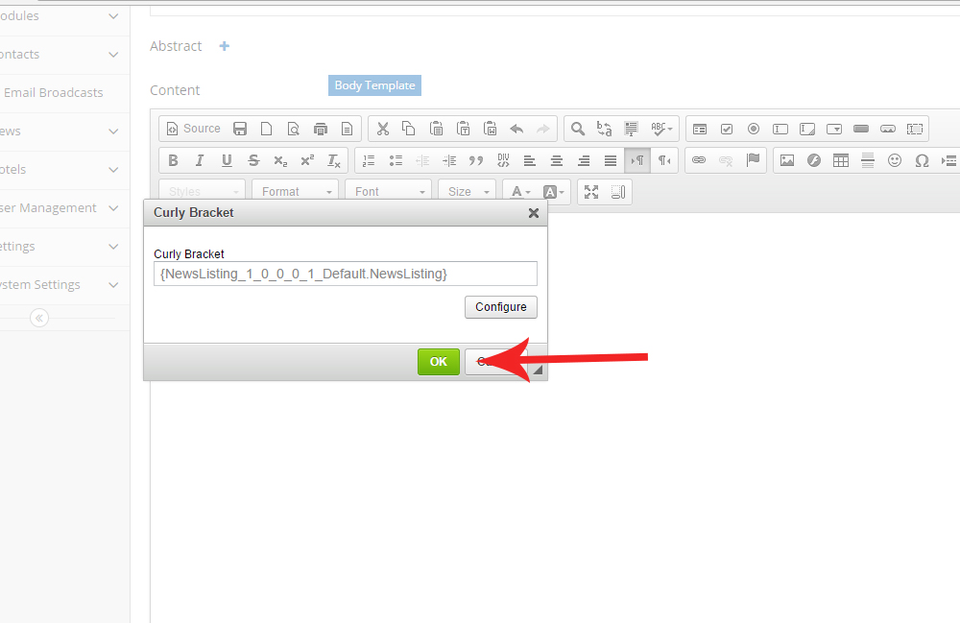Toggle bold formatting
Viewport: 960px width, 623px height.
coord(173,160)
